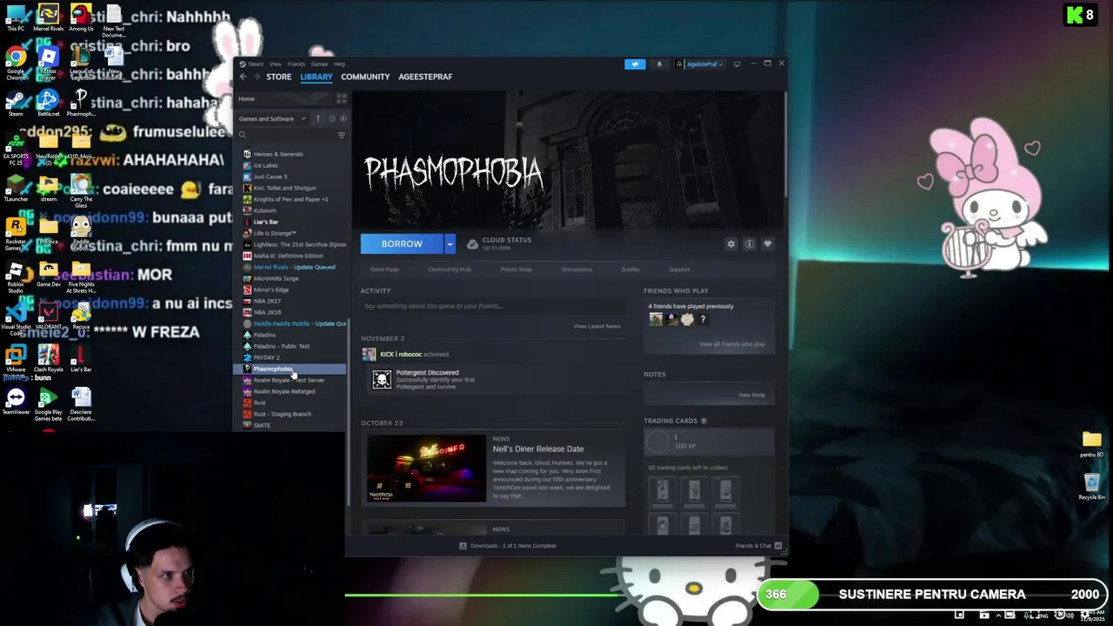
Task: Open Battle.net desktop shortcut
Action: pyautogui.click(x=48, y=103)
